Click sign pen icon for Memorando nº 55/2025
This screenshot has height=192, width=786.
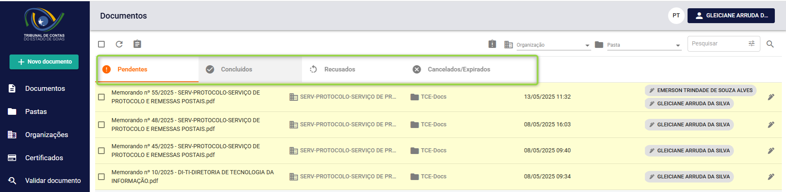(x=771, y=97)
